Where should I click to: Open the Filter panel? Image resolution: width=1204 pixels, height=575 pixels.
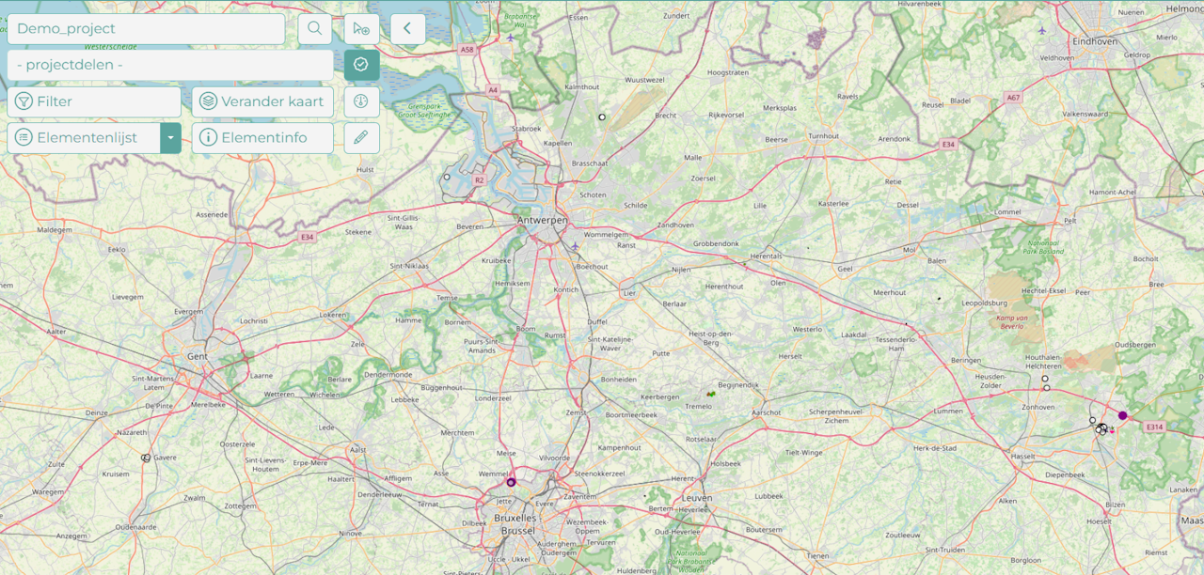click(94, 101)
